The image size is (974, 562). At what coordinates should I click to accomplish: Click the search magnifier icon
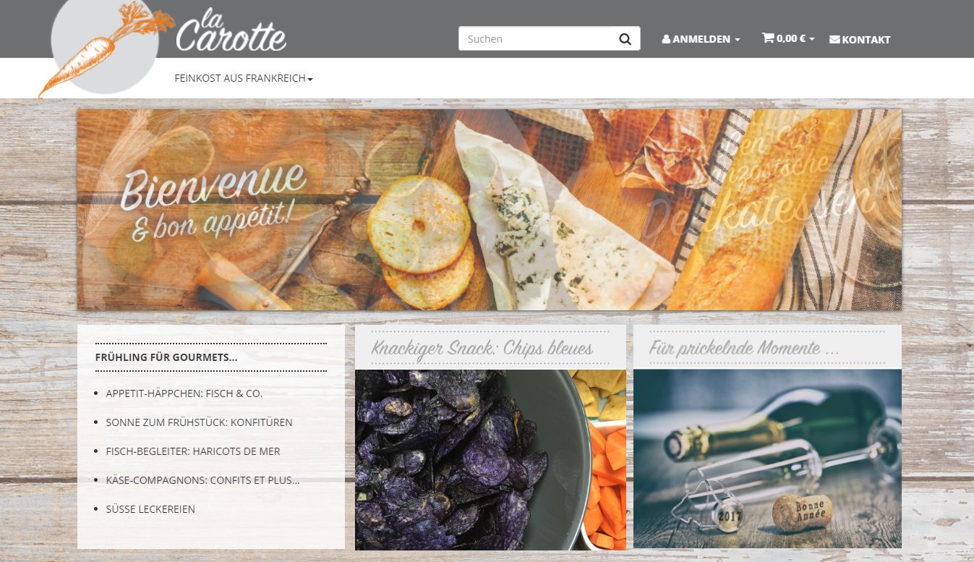(x=625, y=39)
